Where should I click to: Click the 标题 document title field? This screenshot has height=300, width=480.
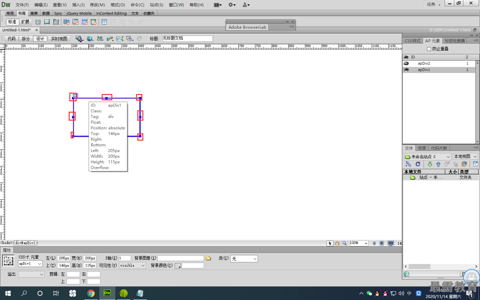[187, 38]
